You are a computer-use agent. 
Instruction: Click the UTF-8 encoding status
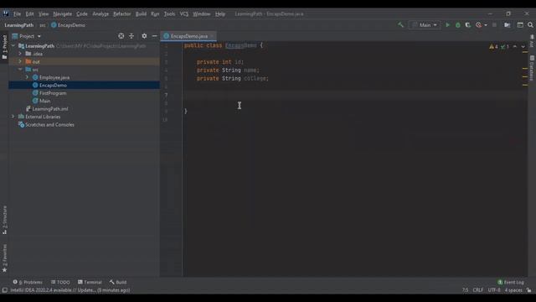[494, 290]
